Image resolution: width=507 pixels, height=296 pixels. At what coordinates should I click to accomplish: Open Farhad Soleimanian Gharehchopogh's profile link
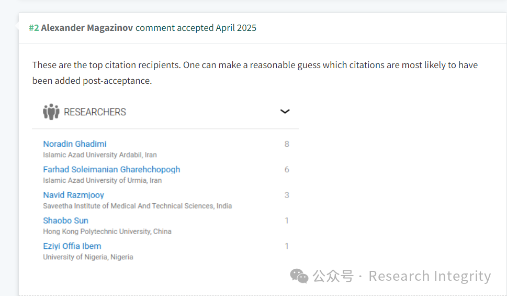pyautogui.click(x=111, y=169)
